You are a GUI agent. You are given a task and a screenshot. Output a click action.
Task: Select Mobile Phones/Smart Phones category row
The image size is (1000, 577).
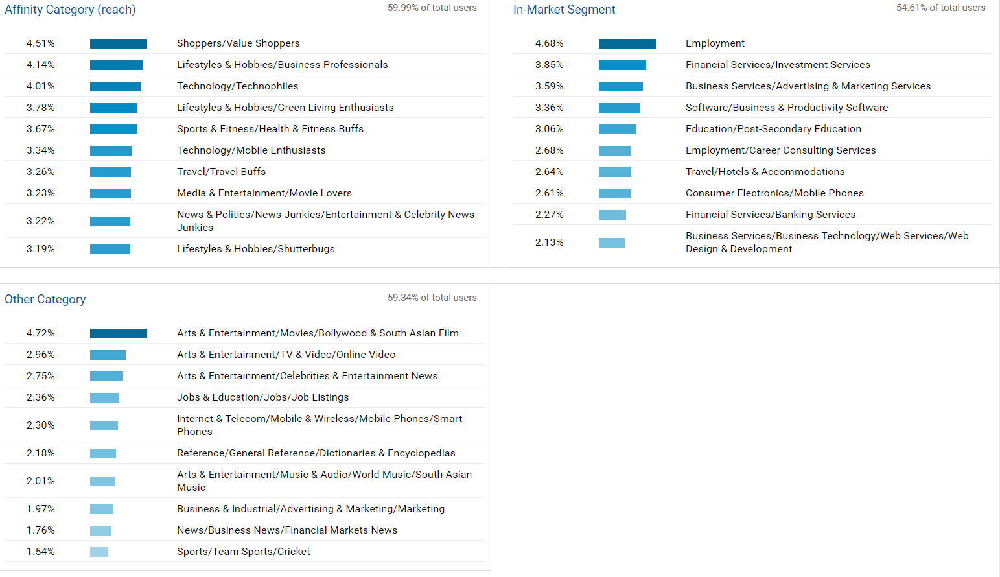(x=244, y=425)
